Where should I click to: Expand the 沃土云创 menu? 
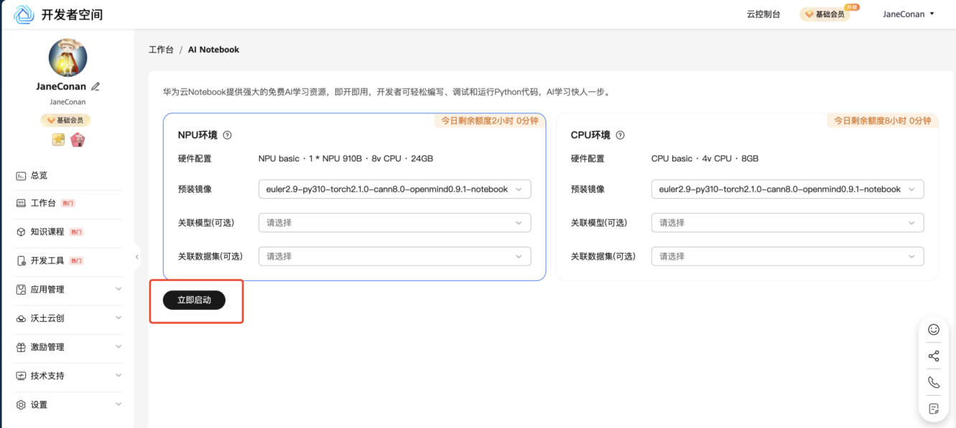(68, 318)
